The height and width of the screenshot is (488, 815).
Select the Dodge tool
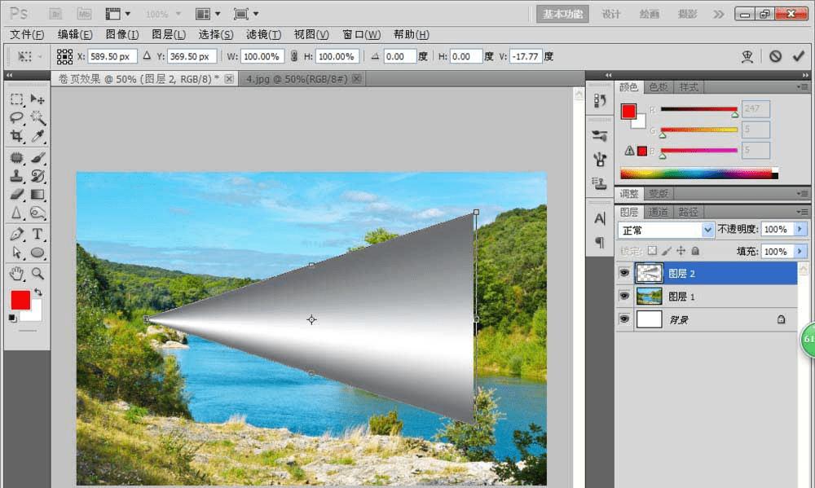tap(37, 213)
